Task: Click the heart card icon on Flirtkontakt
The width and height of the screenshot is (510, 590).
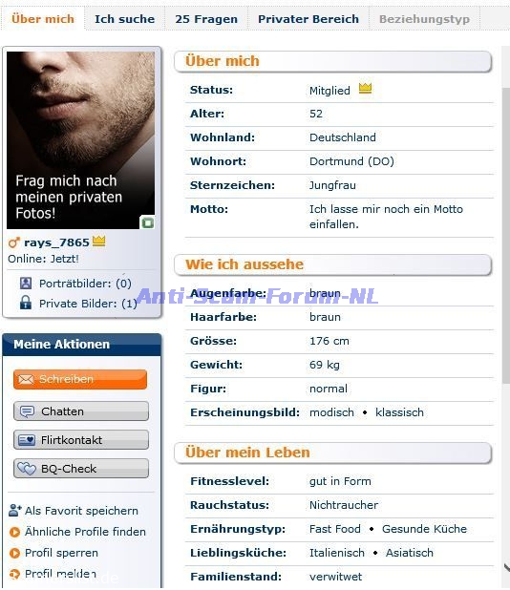Action: [27, 440]
